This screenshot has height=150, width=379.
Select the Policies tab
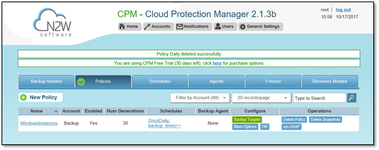click(103, 82)
